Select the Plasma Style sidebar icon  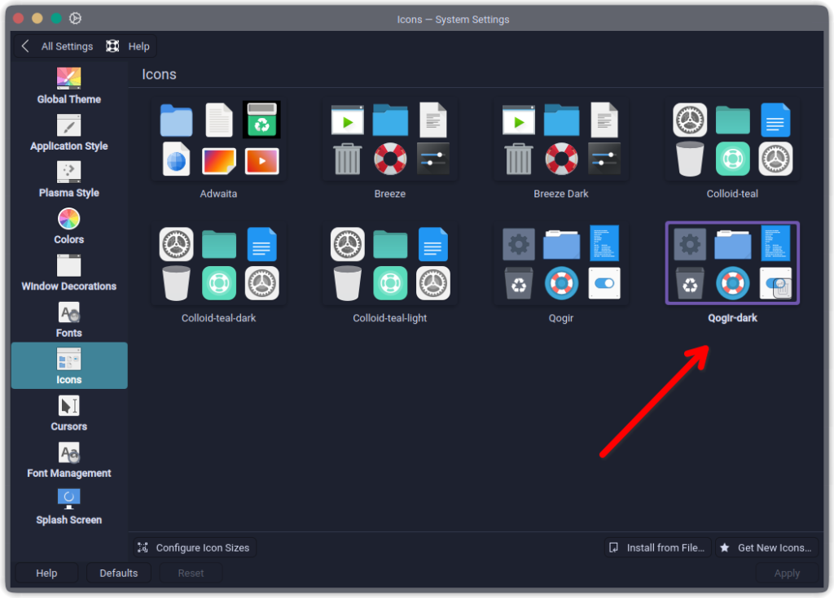pyautogui.click(x=68, y=172)
